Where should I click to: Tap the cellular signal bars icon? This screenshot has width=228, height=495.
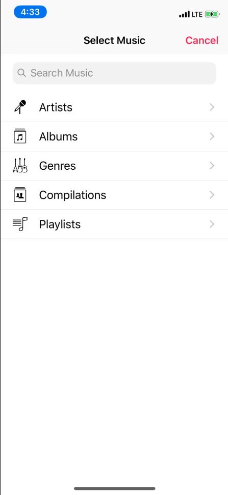point(184,14)
